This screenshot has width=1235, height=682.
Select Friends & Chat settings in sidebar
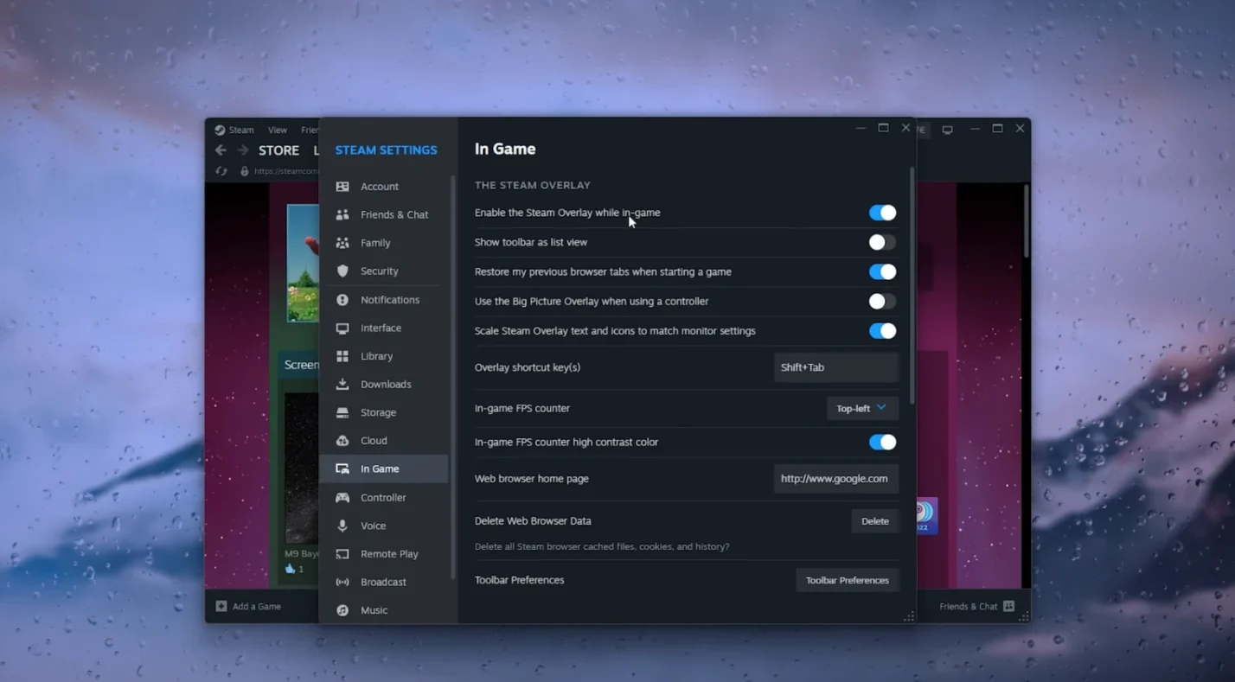pyautogui.click(x=395, y=214)
